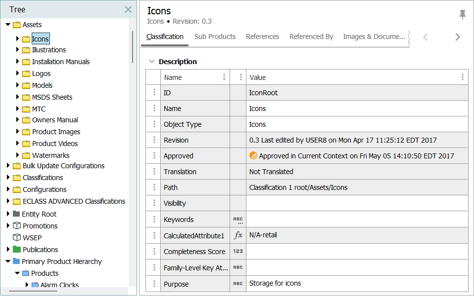Click the 123 icon for Completeness Score
474x296 pixels.
pyautogui.click(x=238, y=252)
